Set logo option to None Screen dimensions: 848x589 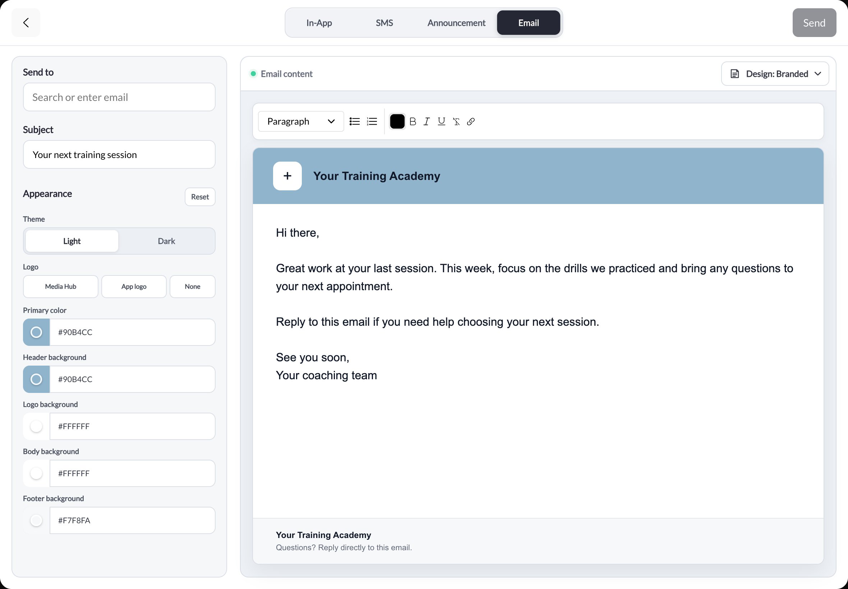tap(192, 286)
